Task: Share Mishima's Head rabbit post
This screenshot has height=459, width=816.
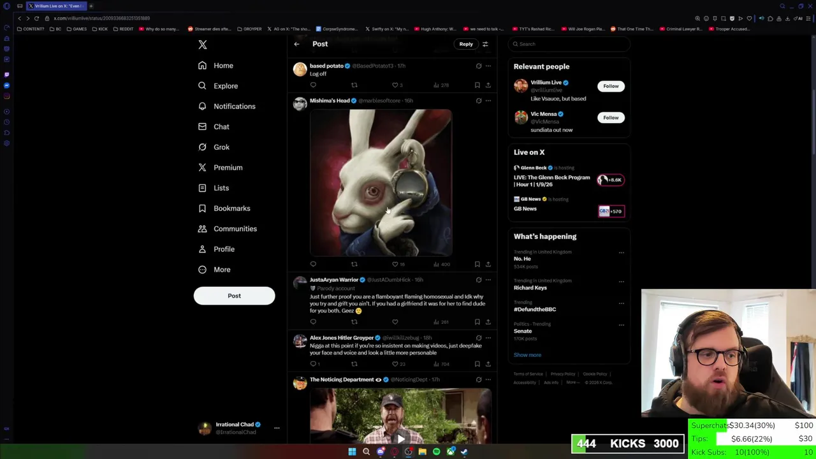Action: [x=488, y=264]
